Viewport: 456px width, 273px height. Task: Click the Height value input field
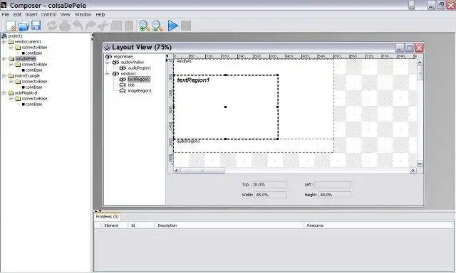point(335,195)
